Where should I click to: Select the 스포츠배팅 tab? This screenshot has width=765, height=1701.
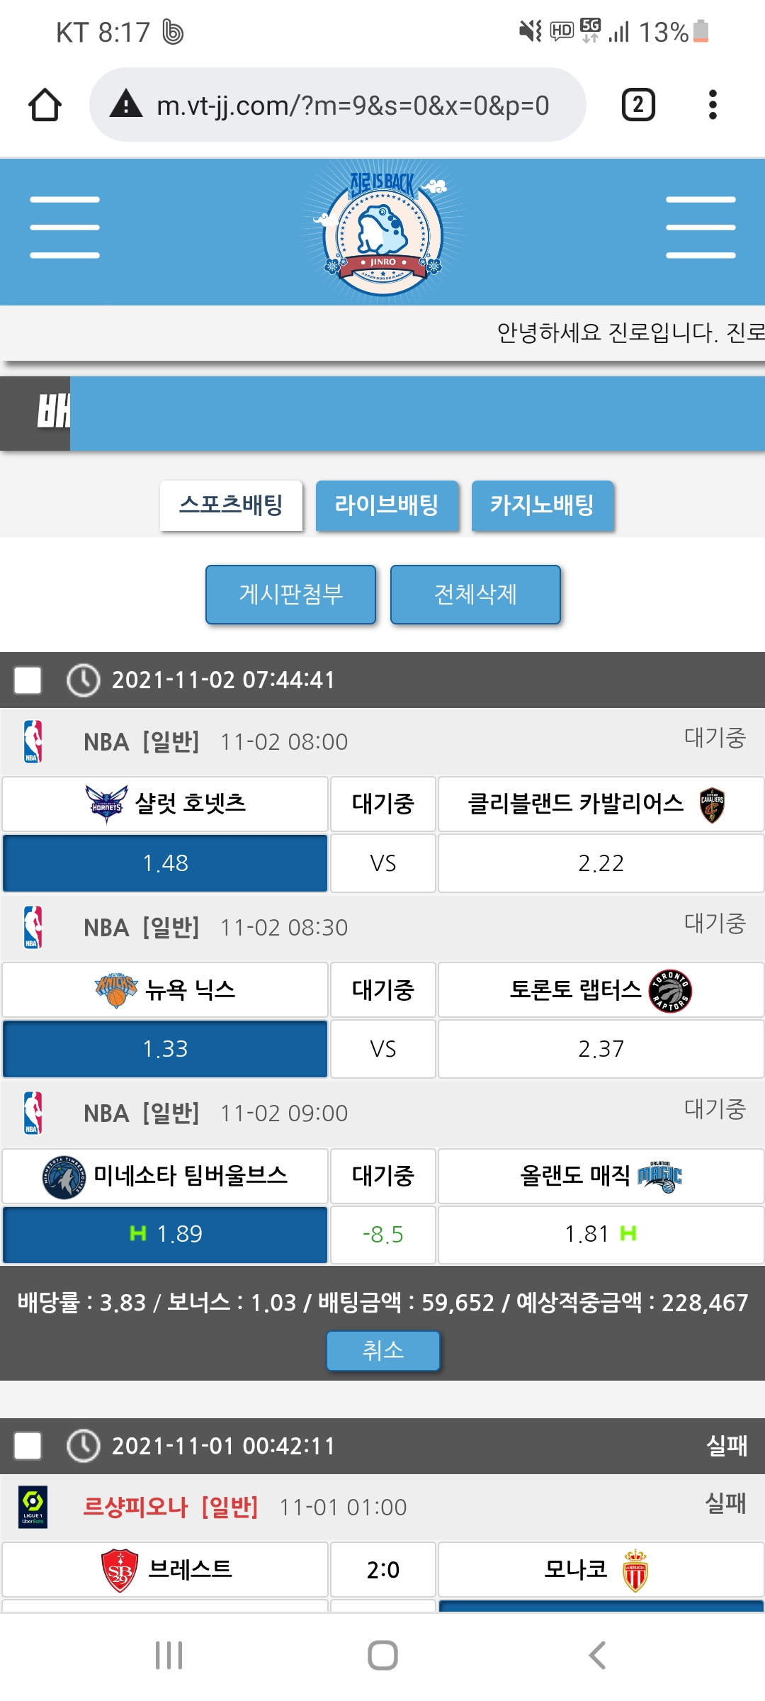pos(231,505)
